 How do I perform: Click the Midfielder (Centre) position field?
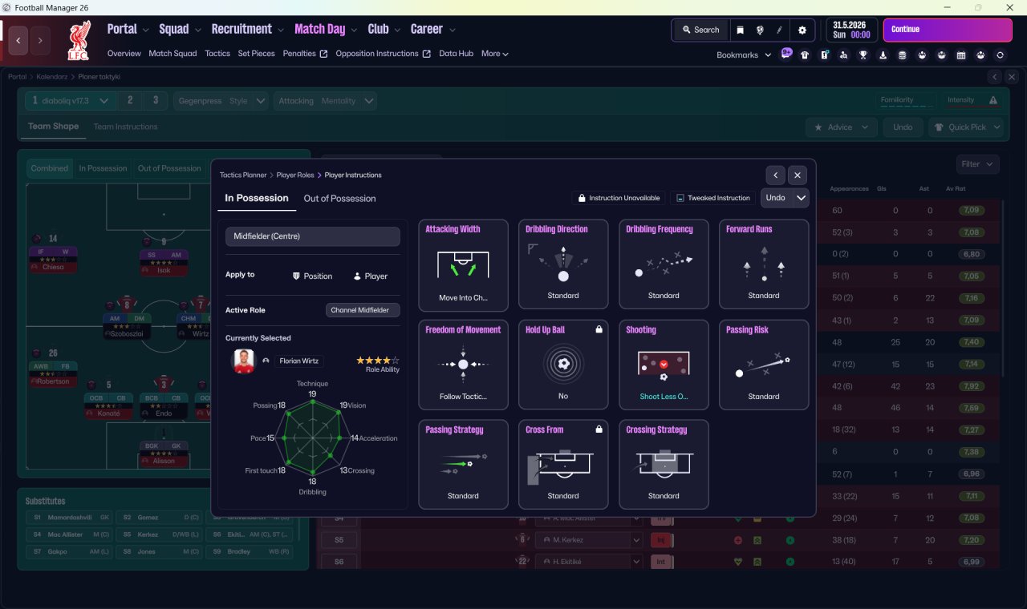pos(313,236)
